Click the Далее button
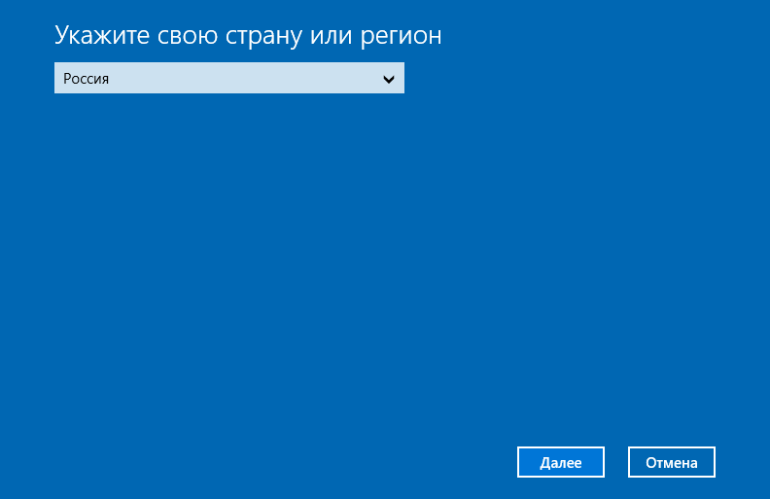This screenshot has height=499, width=770. tap(561, 463)
